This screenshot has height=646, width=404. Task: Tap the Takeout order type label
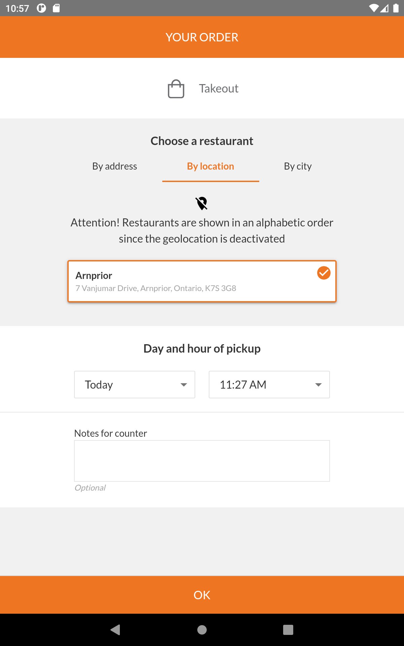point(218,88)
